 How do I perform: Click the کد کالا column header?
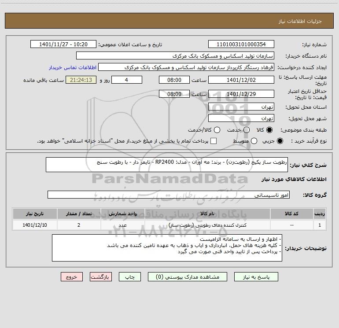click(291, 214)
